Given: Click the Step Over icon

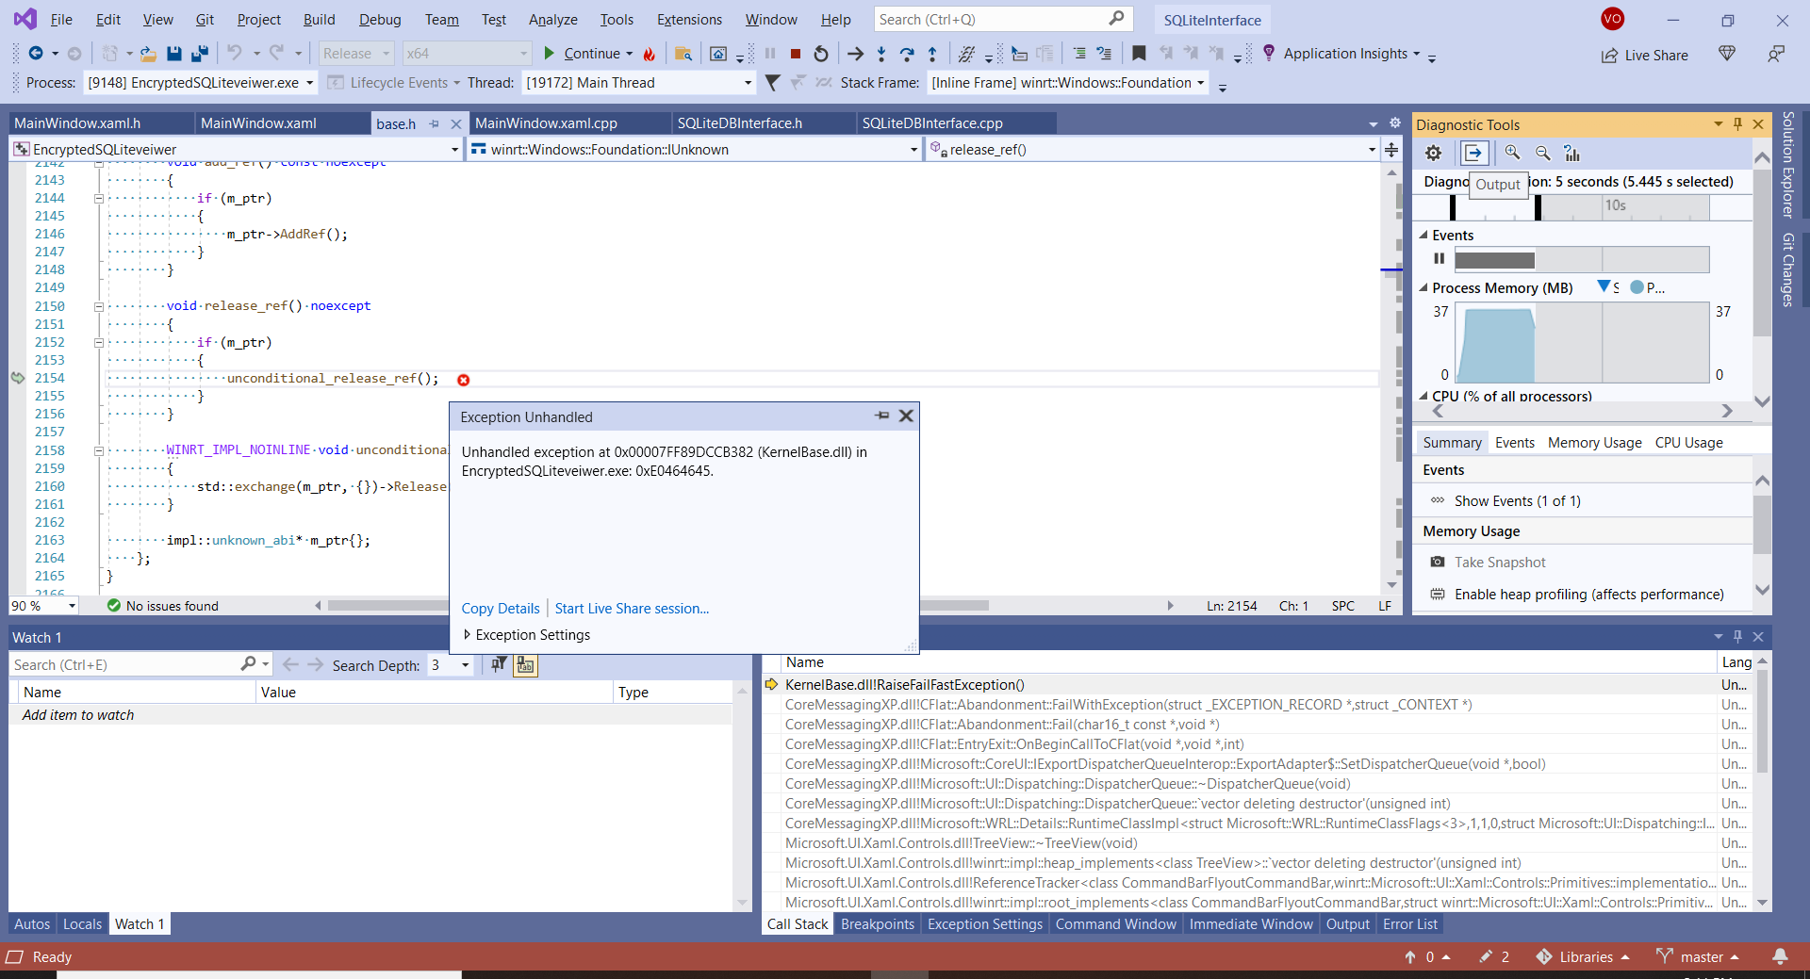Looking at the screenshot, I should coord(907,54).
